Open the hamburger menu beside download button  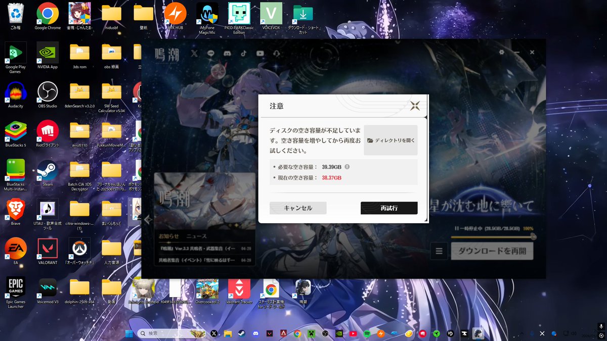[x=439, y=251]
